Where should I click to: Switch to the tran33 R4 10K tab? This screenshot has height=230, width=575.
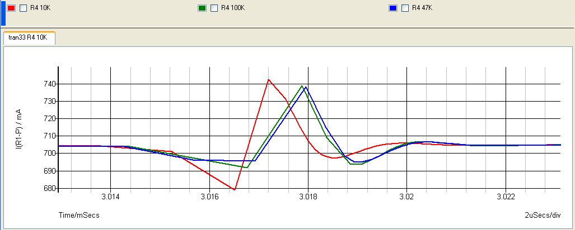pos(29,38)
